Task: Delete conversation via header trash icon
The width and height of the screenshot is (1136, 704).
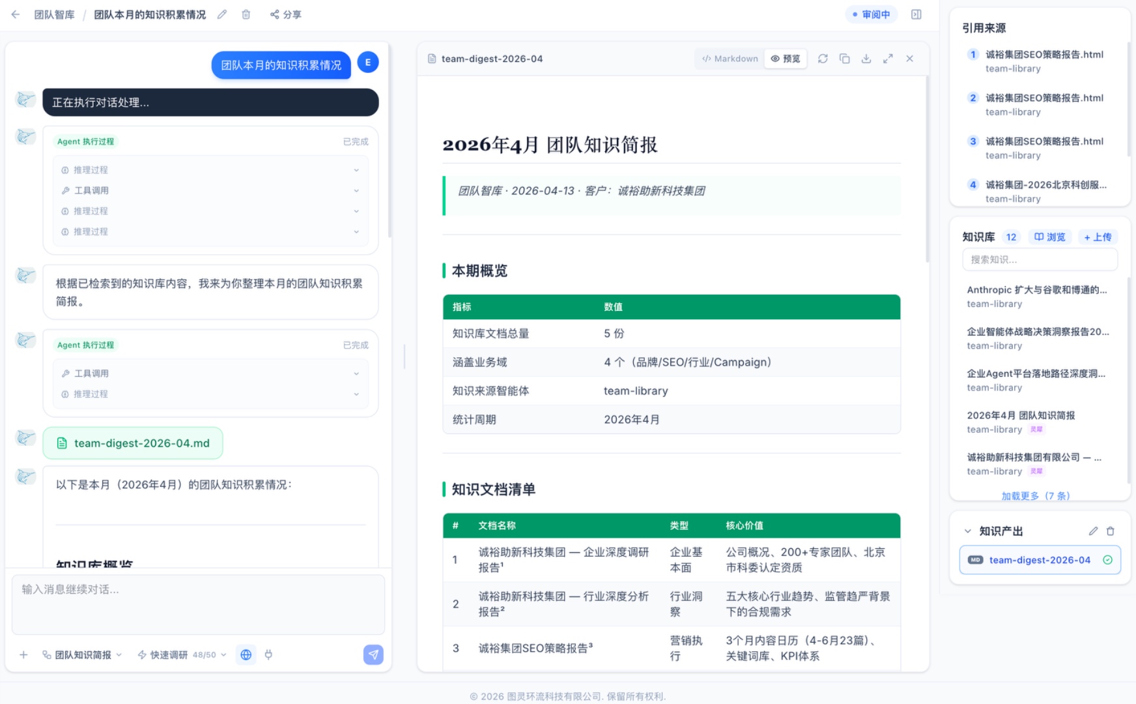Action: point(246,14)
